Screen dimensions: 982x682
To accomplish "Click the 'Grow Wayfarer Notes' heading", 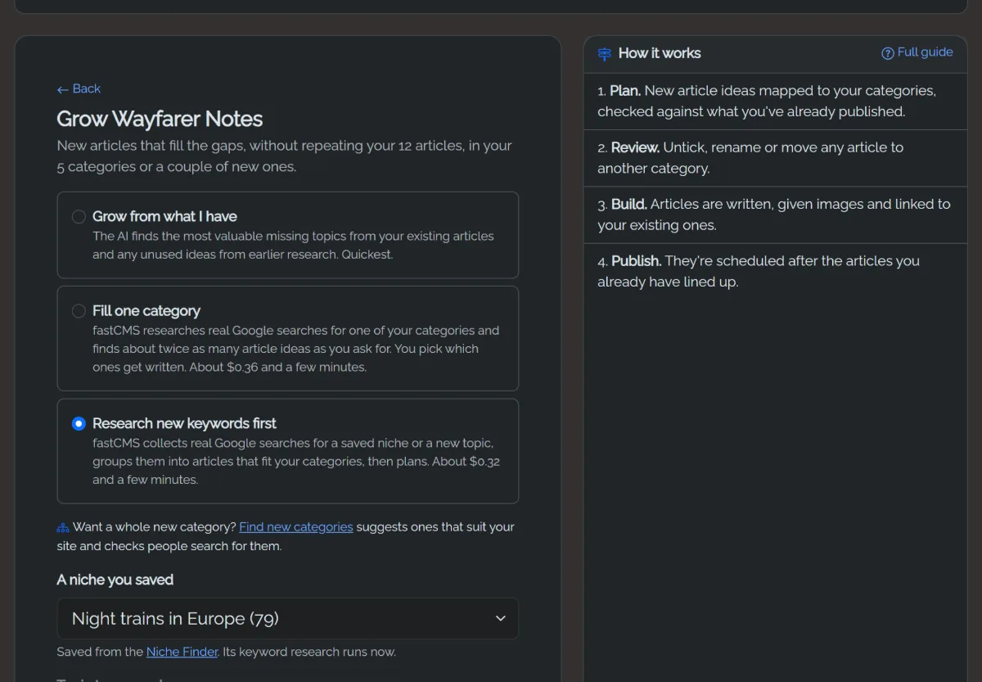I will pos(160,119).
